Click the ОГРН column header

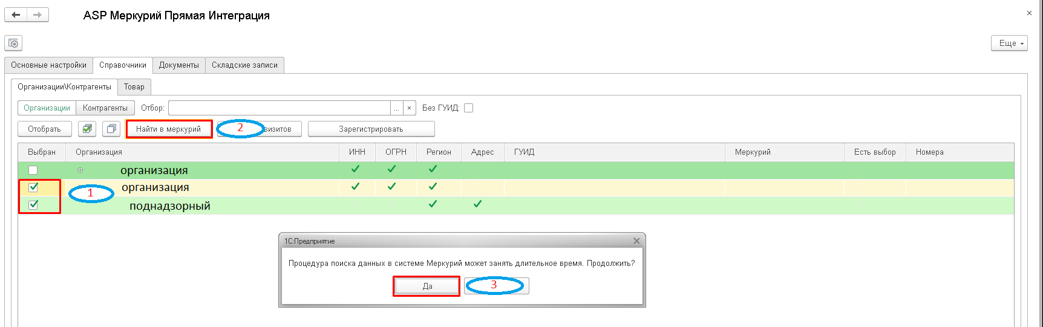pos(396,152)
